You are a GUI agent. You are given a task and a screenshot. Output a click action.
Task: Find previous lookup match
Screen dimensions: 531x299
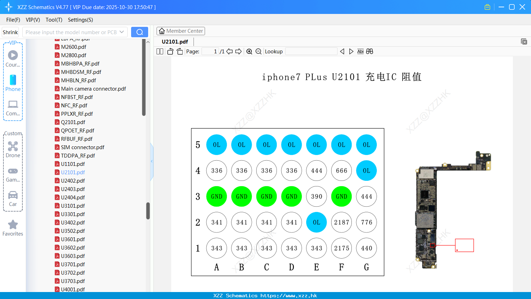(342, 51)
